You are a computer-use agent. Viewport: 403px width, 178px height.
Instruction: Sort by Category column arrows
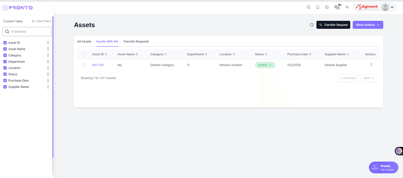pos(166,54)
